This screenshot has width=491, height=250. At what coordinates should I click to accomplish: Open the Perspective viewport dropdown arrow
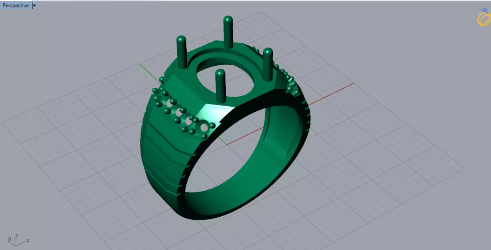pos(34,6)
